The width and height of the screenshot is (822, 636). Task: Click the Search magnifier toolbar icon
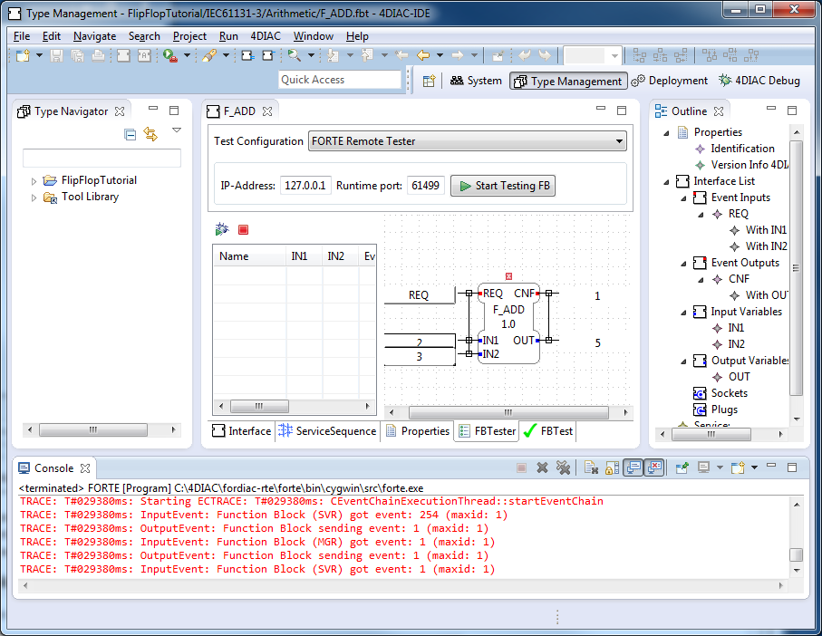[x=295, y=55]
